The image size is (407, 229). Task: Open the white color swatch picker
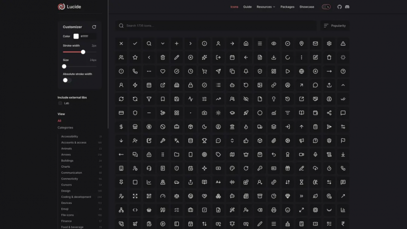pyautogui.click(x=76, y=36)
